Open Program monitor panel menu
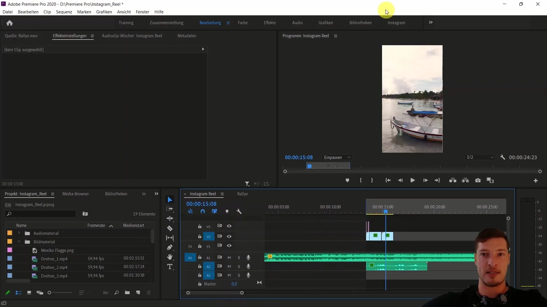The image size is (547, 307). click(336, 36)
